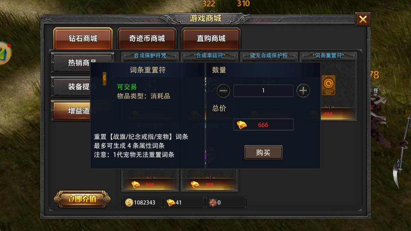The width and height of the screenshot is (411, 231).
Task: Decrease purchase quantity with minus icon
Action: tap(223, 91)
